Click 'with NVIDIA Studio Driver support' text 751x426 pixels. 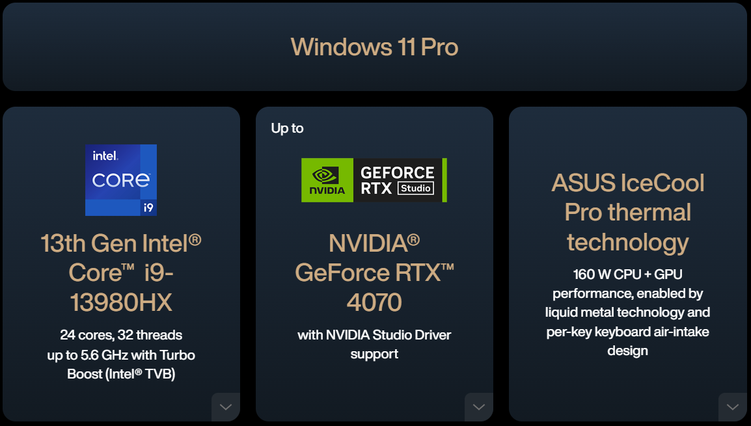coord(374,344)
